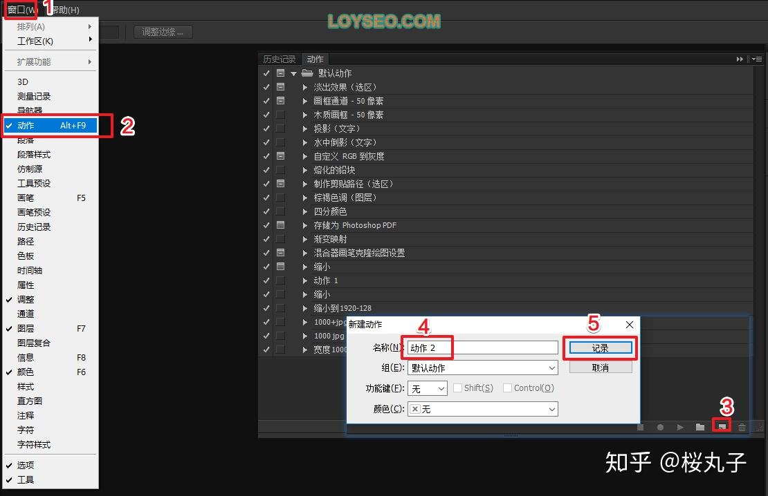Click the folder icon of 默认动作 set
The image size is (768, 496).
[x=307, y=73]
